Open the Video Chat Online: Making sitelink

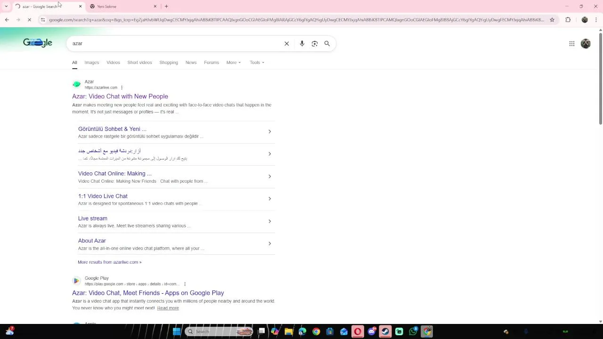115,173
